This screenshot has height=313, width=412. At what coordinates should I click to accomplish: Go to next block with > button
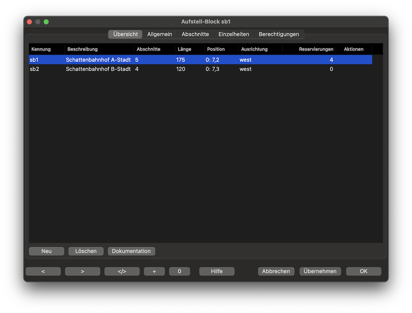coord(83,271)
